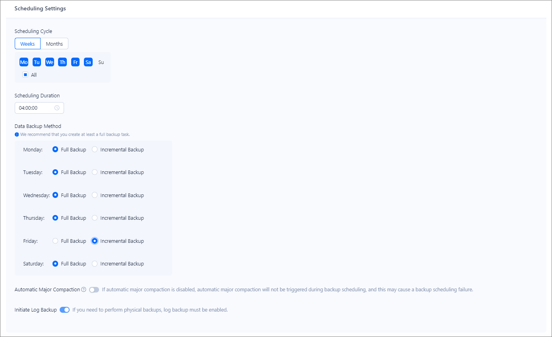The image size is (552, 337).
Task: Pick Incremental Backup for Tuesday
Action: point(95,172)
